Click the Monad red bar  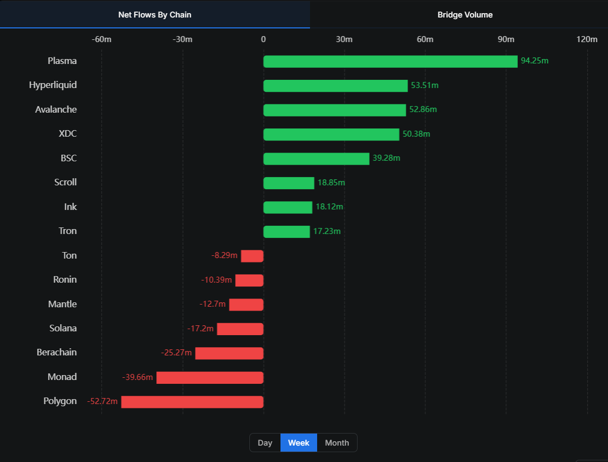[210, 378]
